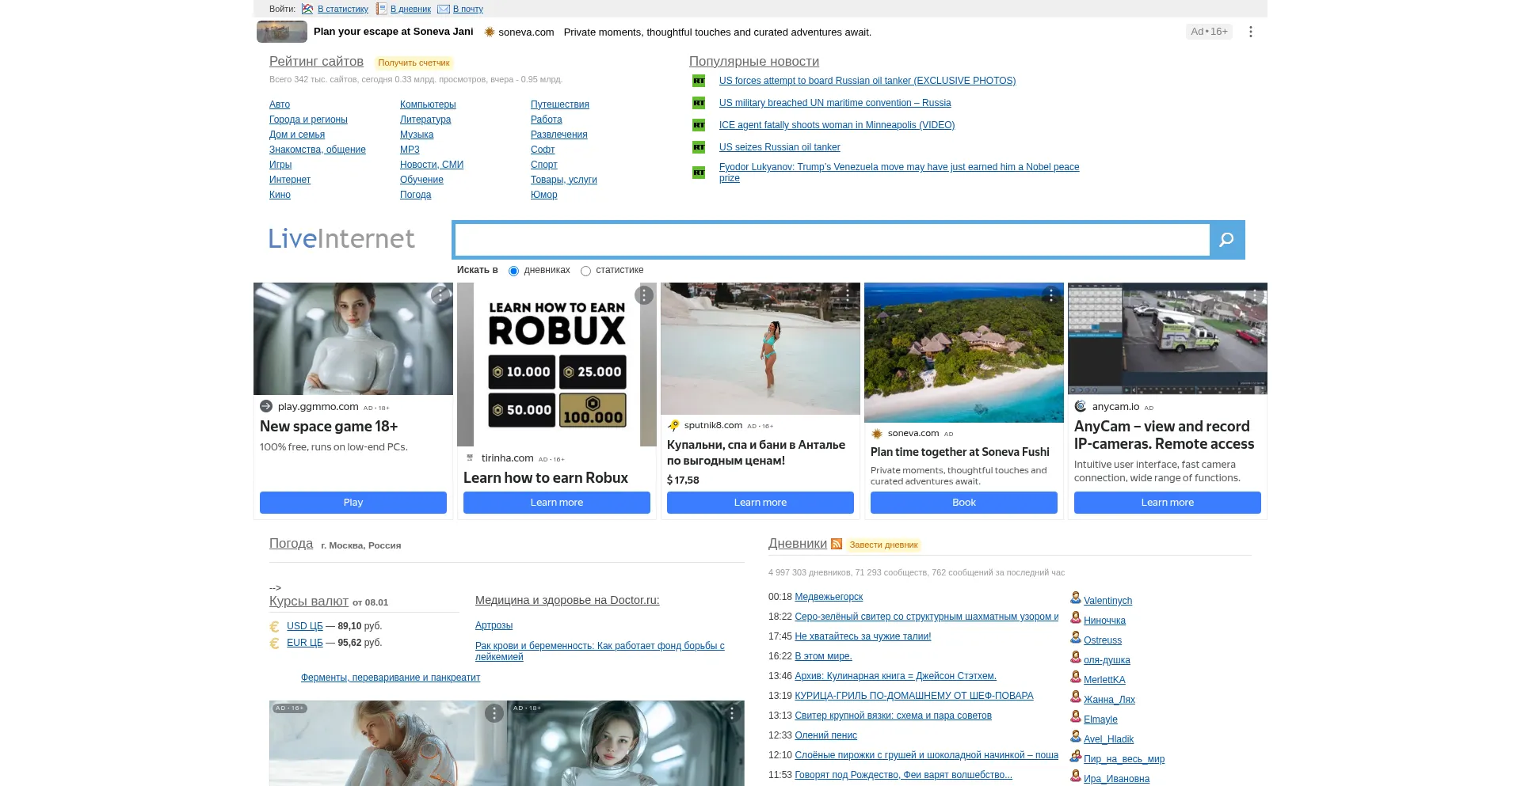Open the 'Артрозы' health link
This screenshot has height=786, width=1521.
click(494, 625)
